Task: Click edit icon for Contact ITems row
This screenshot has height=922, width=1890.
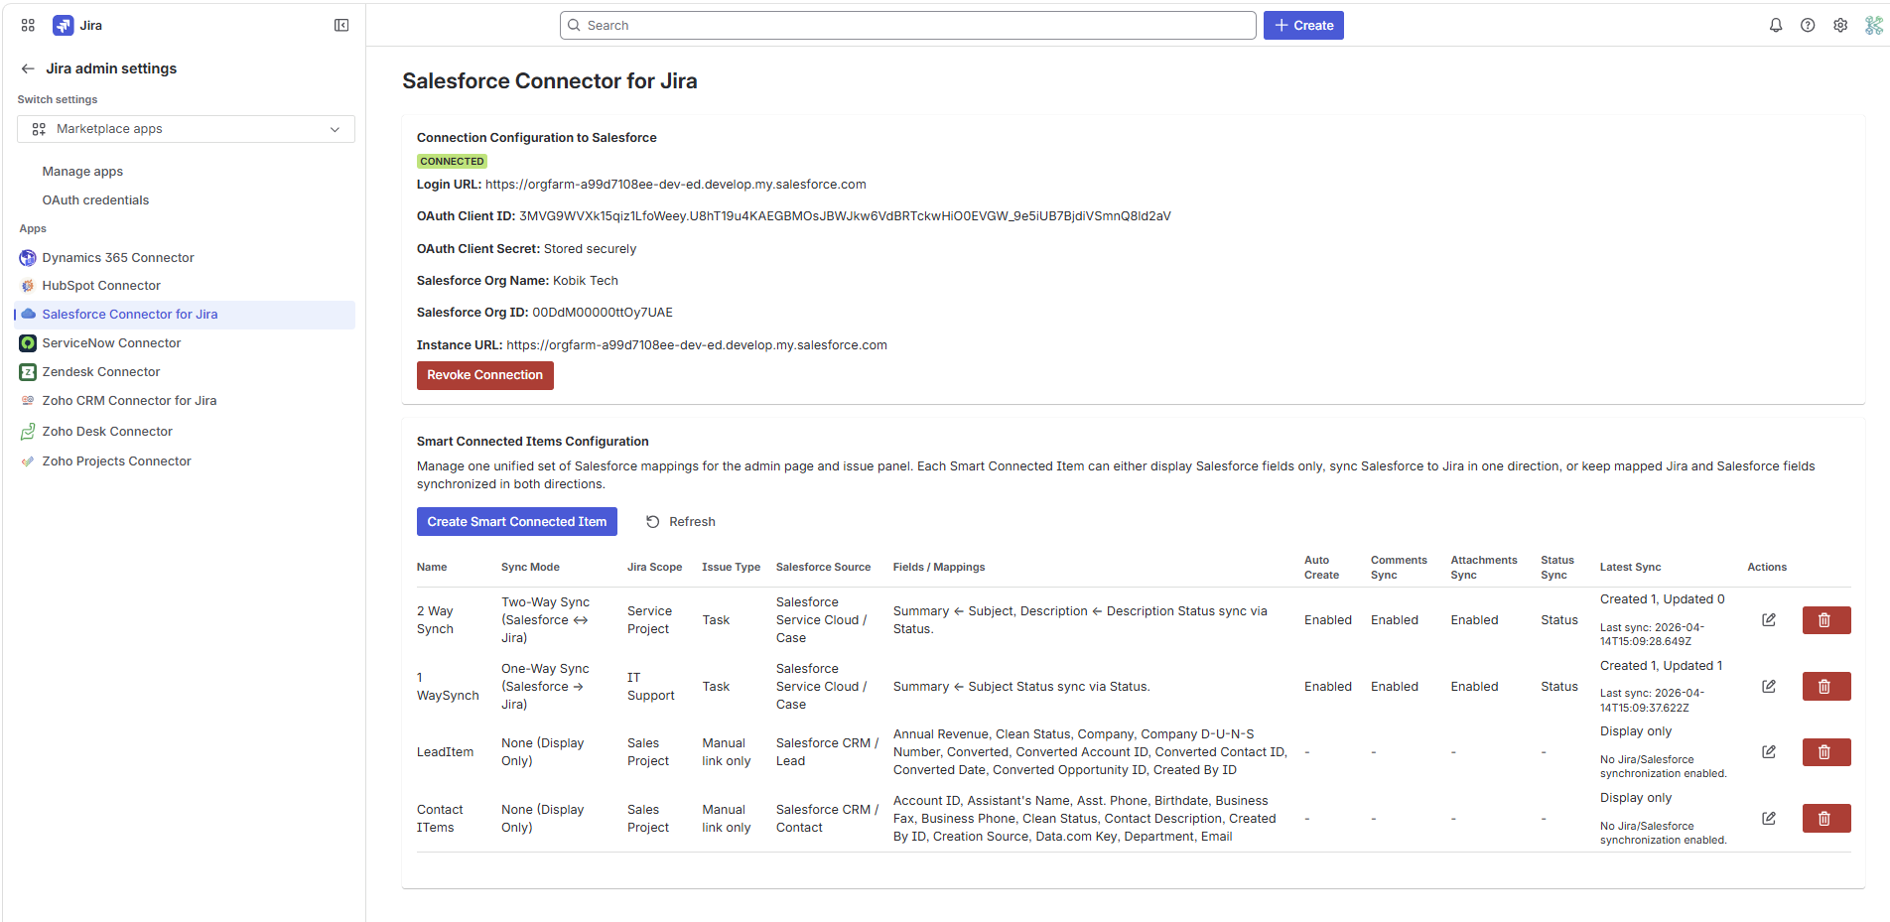Action: tap(1768, 819)
